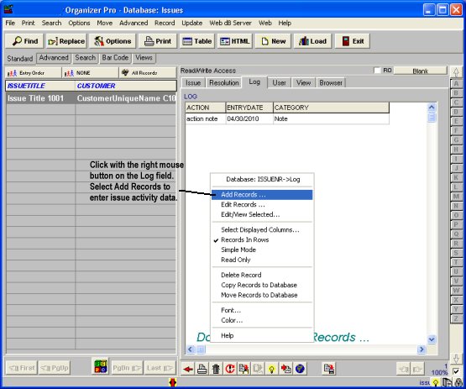Click the status bar light bulb icon
Image resolution: width=466 pixels, height=389 pixels.
(436, 382)
